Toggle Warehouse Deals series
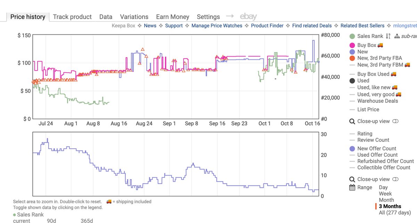The height and width of the screenshot is (223, 417). coord(374,101)
